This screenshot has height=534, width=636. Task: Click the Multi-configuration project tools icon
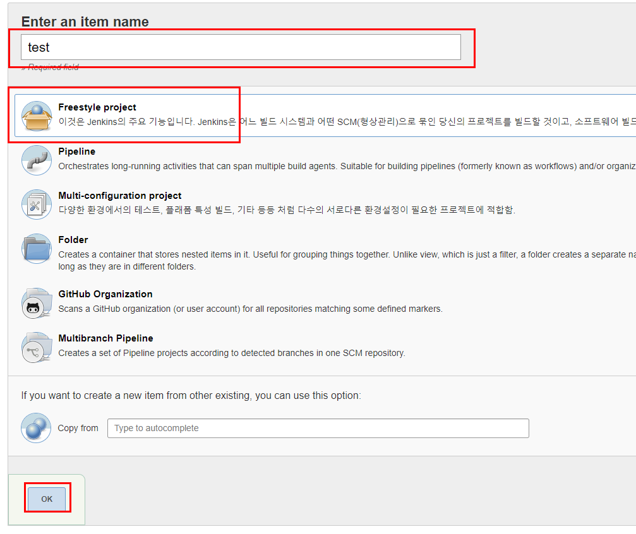[x=37, y=205]
